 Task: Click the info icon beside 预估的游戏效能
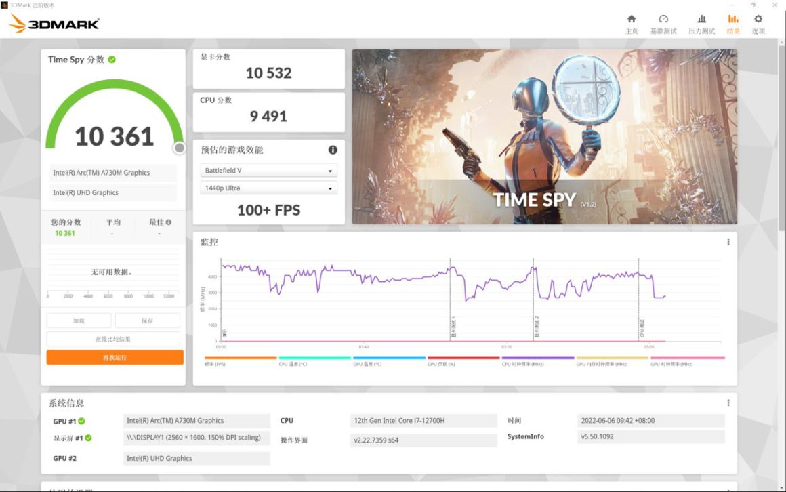tap(331, 149)
